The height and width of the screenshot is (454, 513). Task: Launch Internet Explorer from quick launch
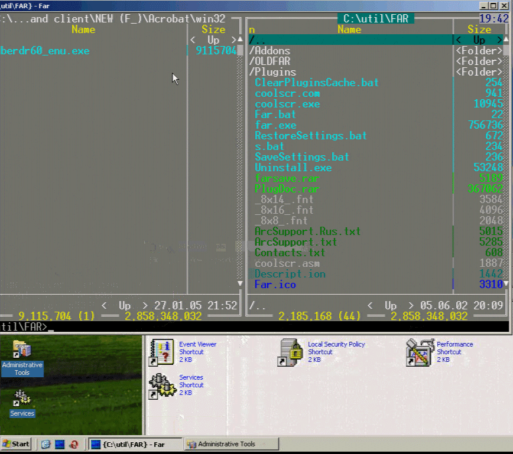(x=46, y=444)
